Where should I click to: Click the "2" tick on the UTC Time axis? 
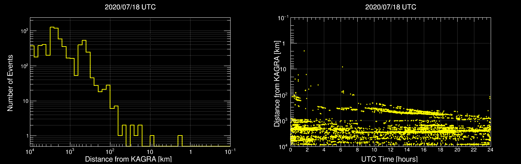308,150
